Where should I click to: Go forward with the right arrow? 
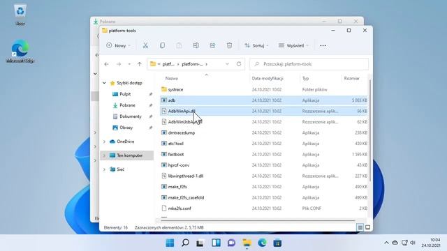119,64
